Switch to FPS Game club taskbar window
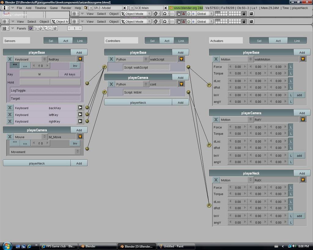This screenshot has width=313, height=250. point(59,246)
